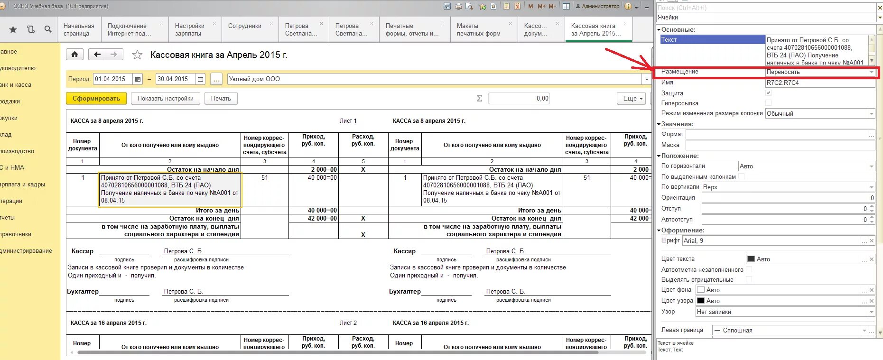Image resolution: width=883 pixels, height=360 pixels.
Task: Open the calendar picker for start date 01.04.2015
Action: click(138, 79)
